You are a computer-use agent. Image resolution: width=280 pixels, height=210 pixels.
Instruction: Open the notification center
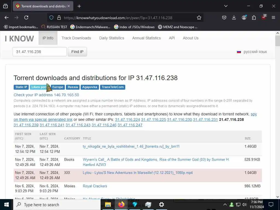coord(271,205)
